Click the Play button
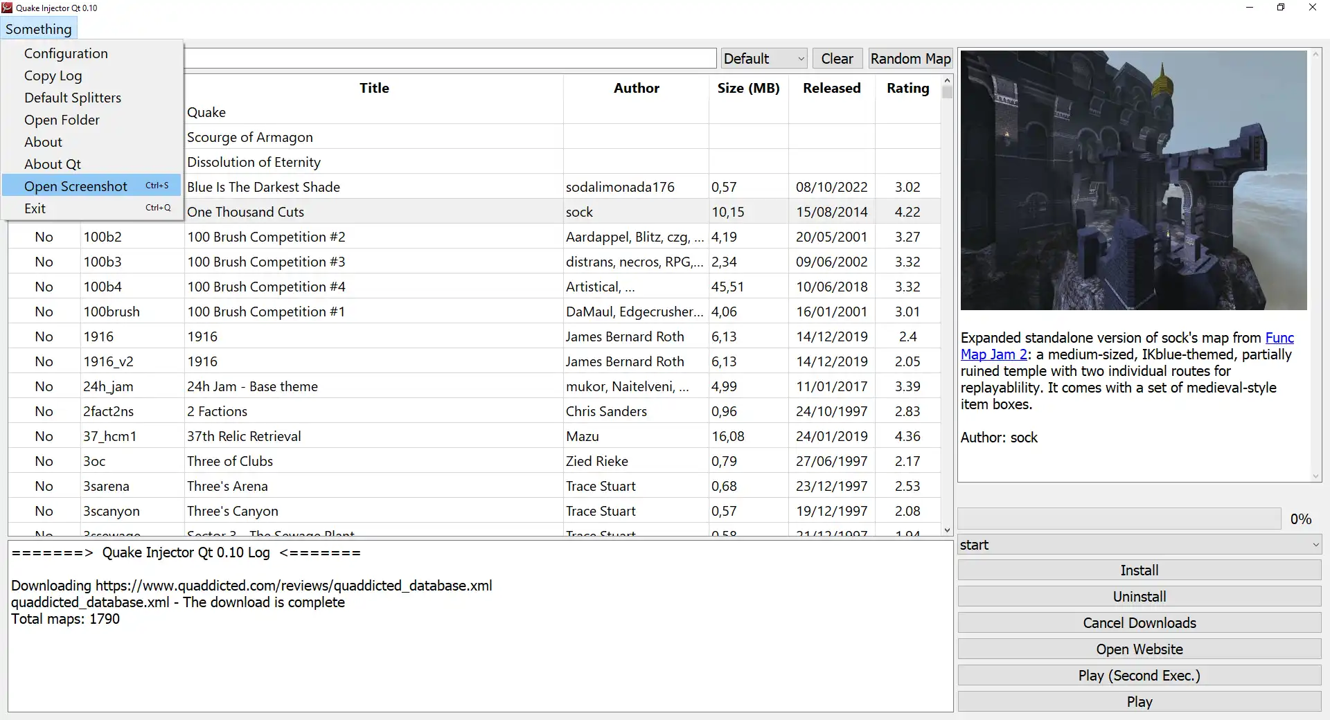This screenshot has width=1330, height=720. 1140,702
